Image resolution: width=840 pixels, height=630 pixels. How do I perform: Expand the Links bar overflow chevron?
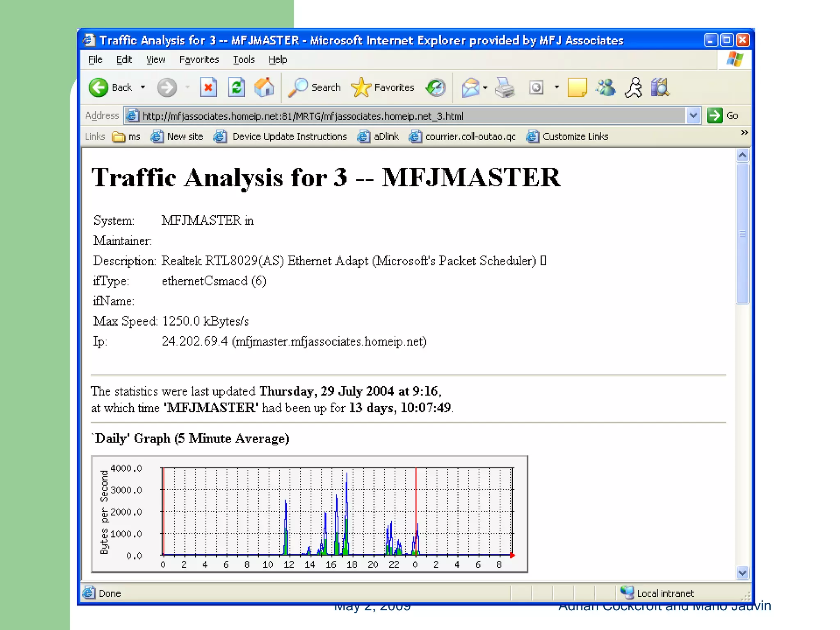(744, 132)
